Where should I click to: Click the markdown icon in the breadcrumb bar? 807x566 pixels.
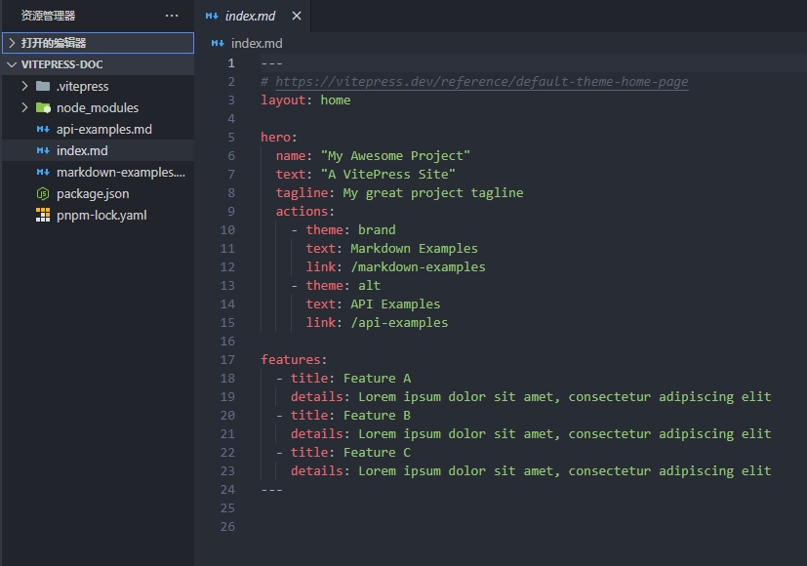click(x=217, y=43)
